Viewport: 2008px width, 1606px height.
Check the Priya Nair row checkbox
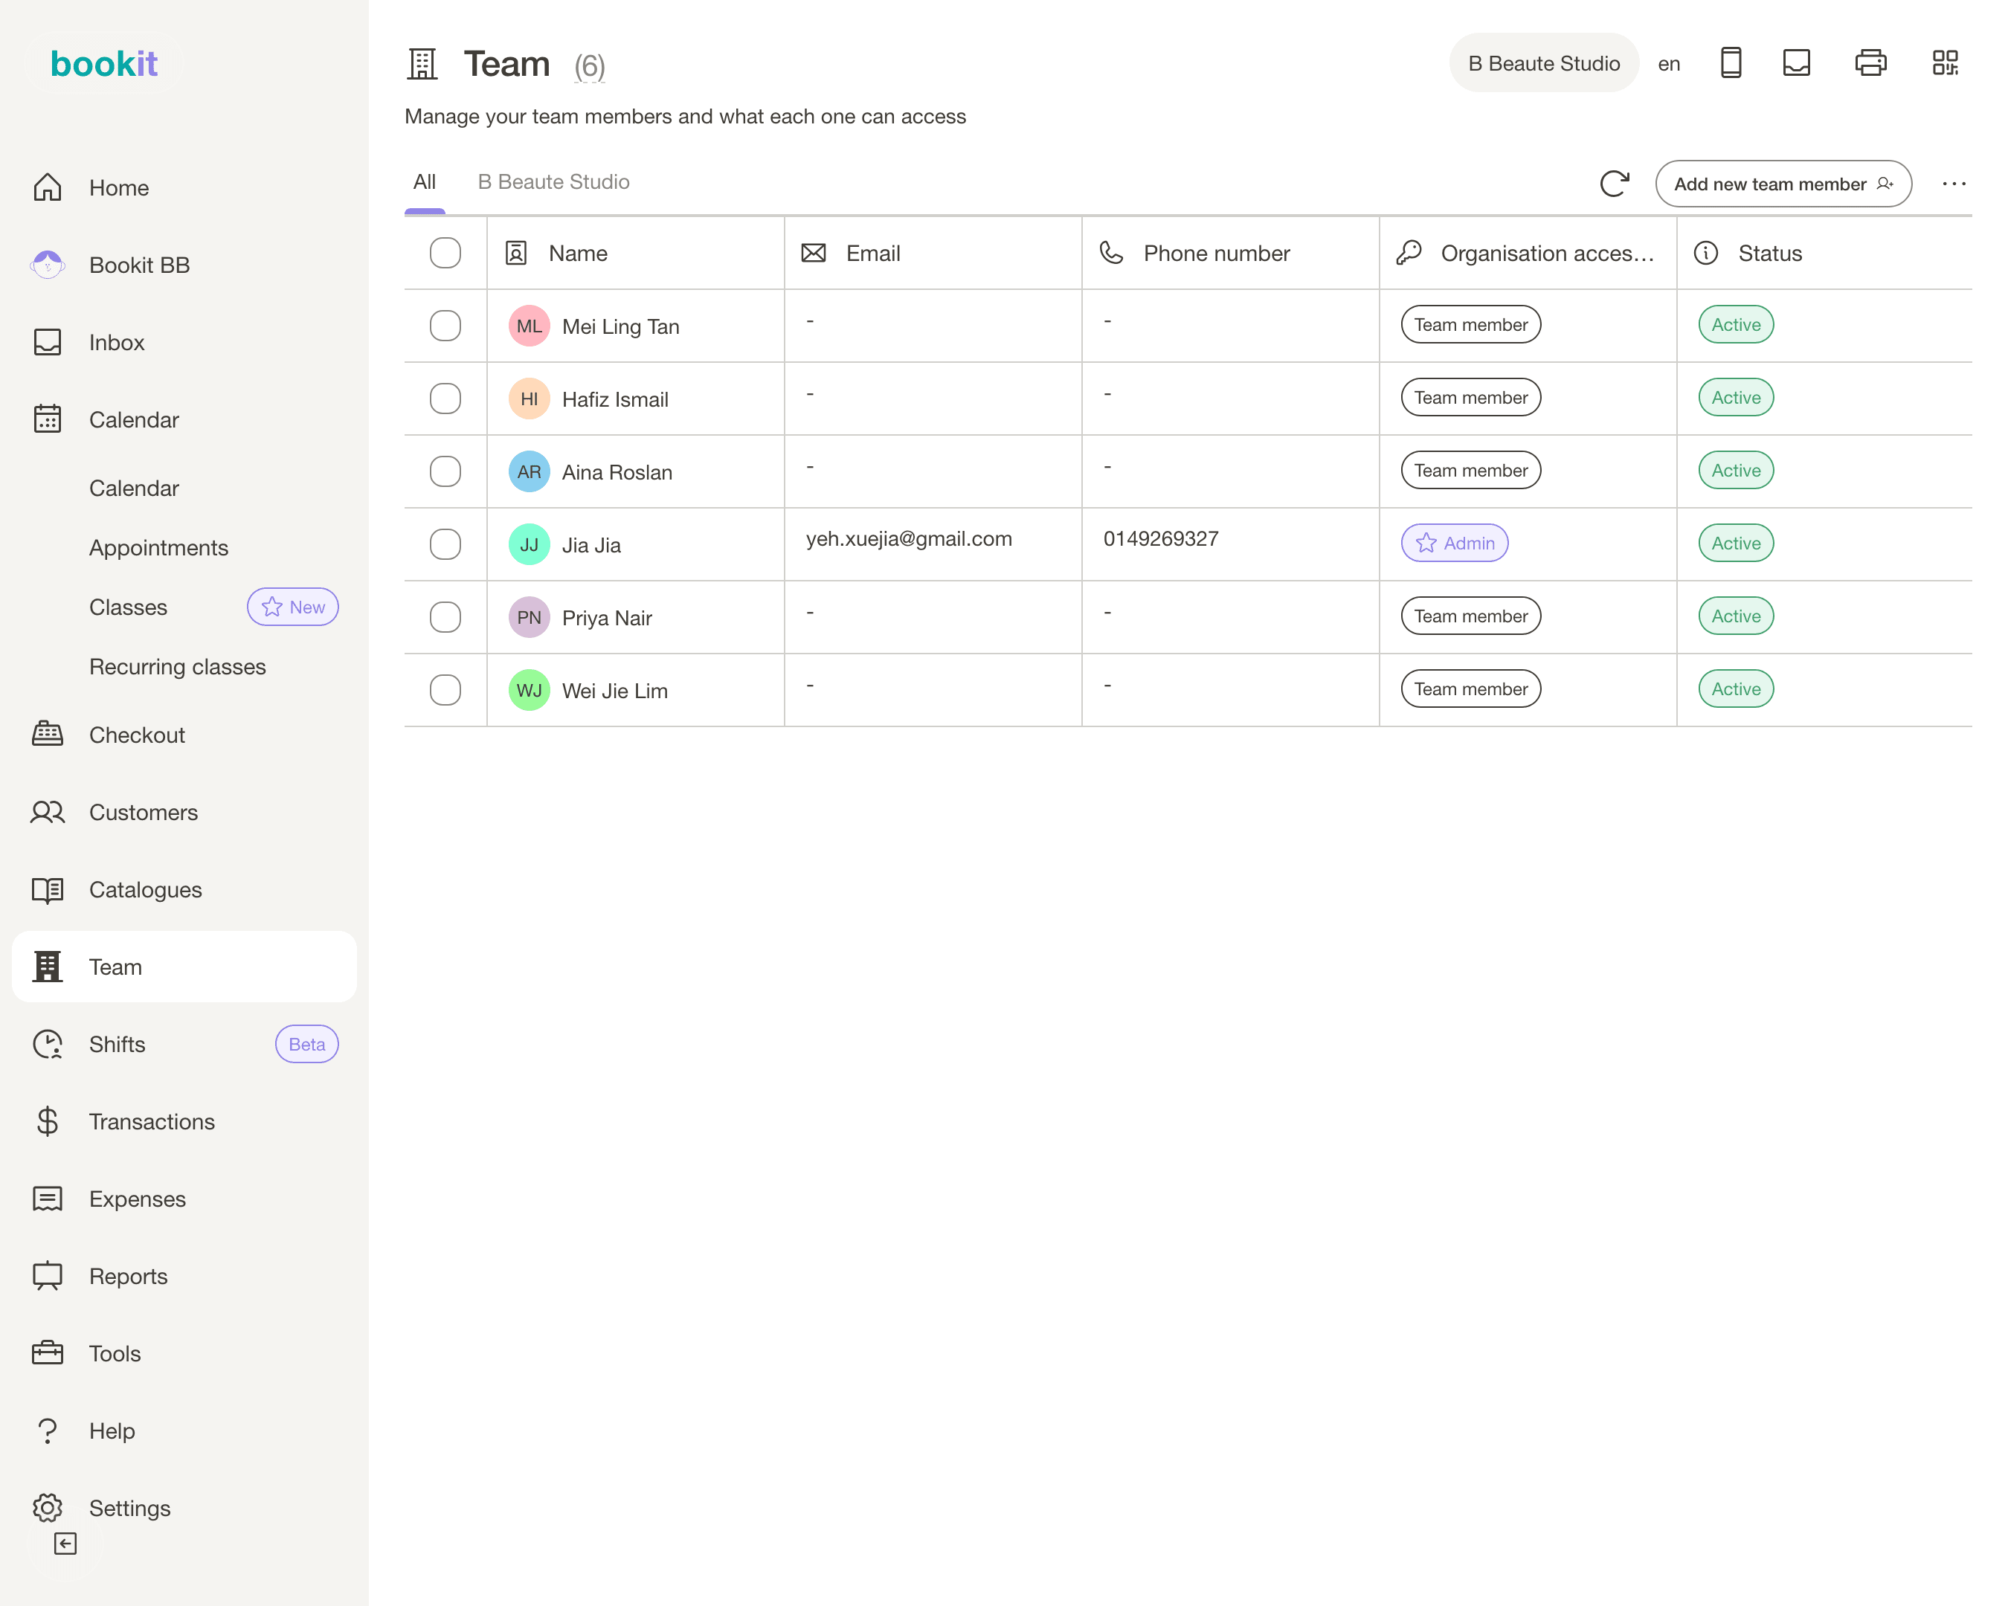tap(445, 616)
